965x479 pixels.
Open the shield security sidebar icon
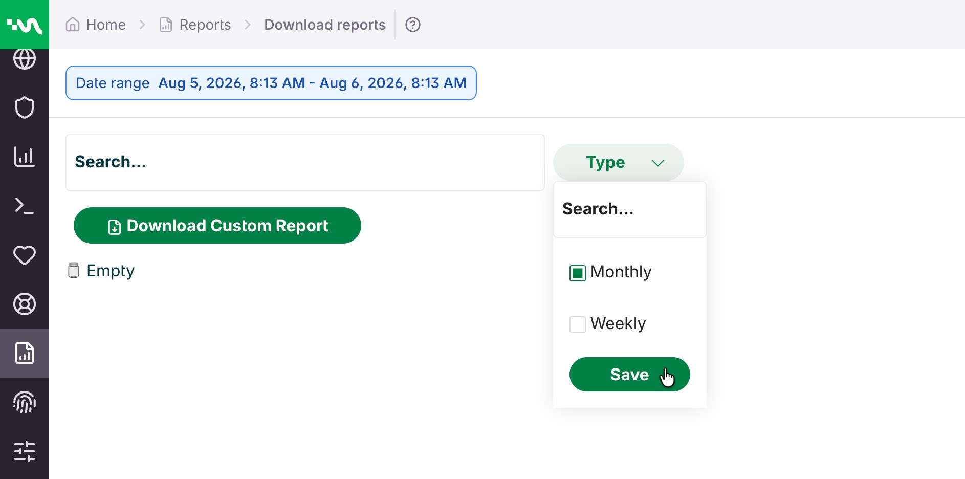point(25,107)
